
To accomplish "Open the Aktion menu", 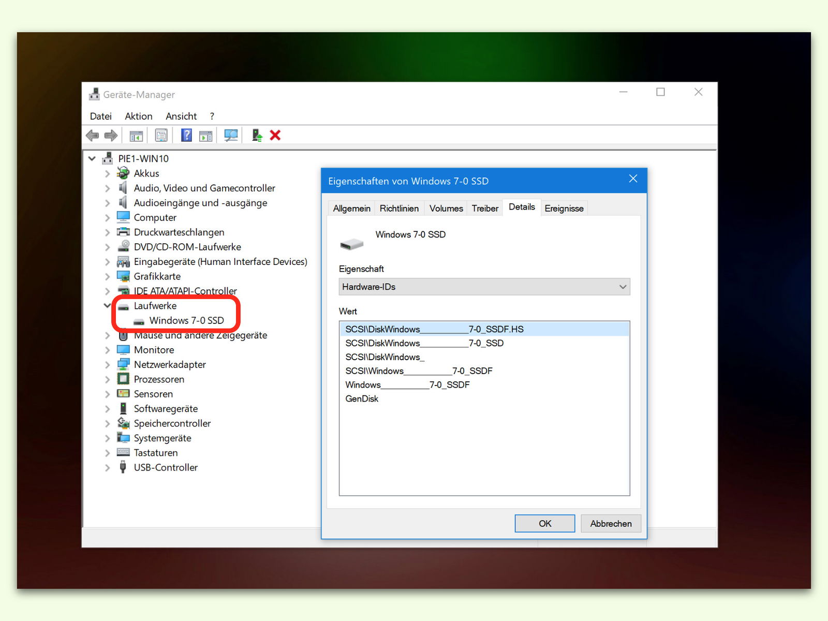I will 139,116.
